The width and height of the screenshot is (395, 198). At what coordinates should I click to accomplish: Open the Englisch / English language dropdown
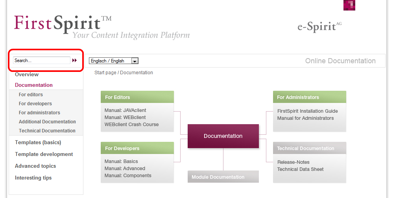point(114,61)
